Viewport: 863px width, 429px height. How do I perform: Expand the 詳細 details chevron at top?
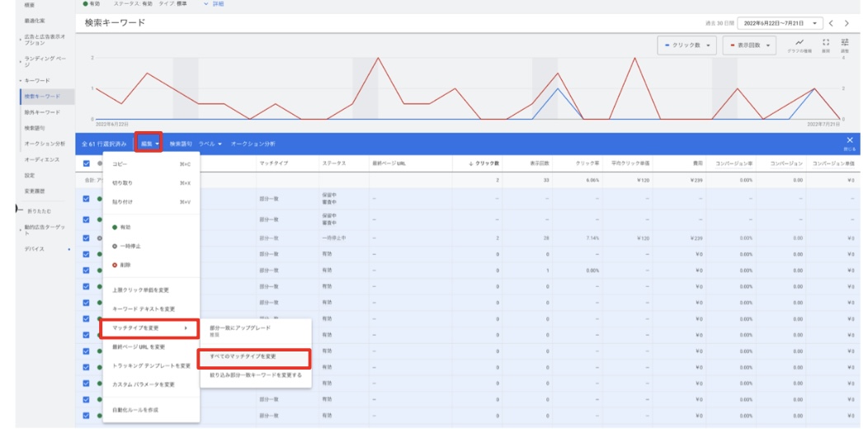click(207, 4)
